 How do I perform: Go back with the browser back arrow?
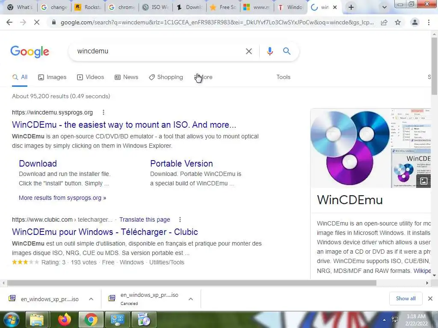click(x=9, y=22)
